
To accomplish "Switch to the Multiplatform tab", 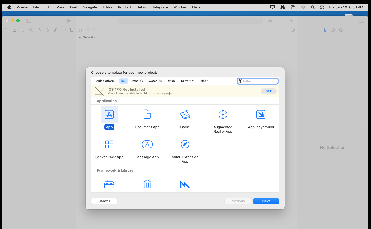I will pos(105,81).
